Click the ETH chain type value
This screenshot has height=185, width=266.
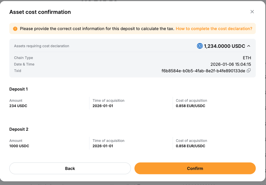(x=247, y=58)
